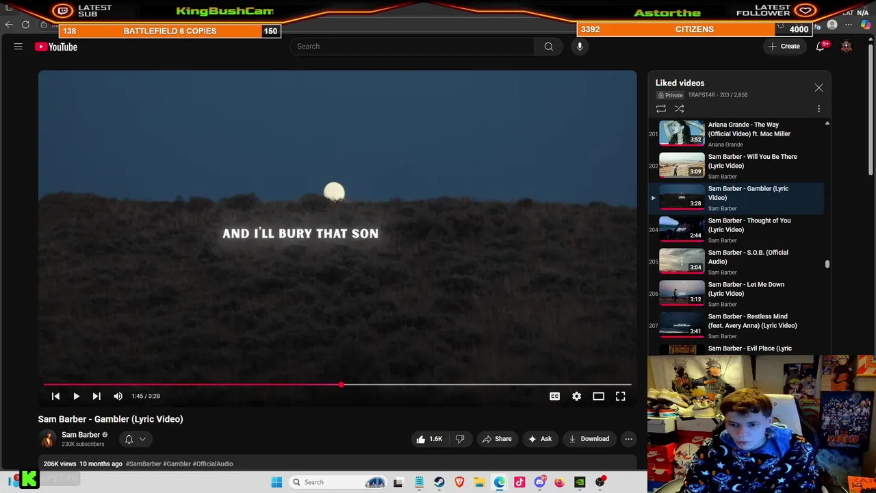The height and width of the screenshot is (493, 876).
Task: Click the Windows taskbar search box
Action: tap(339, 482)
